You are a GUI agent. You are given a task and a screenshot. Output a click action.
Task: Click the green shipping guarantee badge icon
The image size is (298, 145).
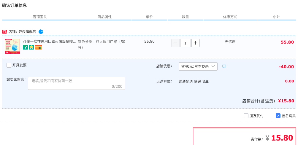[x=31, y=47]
